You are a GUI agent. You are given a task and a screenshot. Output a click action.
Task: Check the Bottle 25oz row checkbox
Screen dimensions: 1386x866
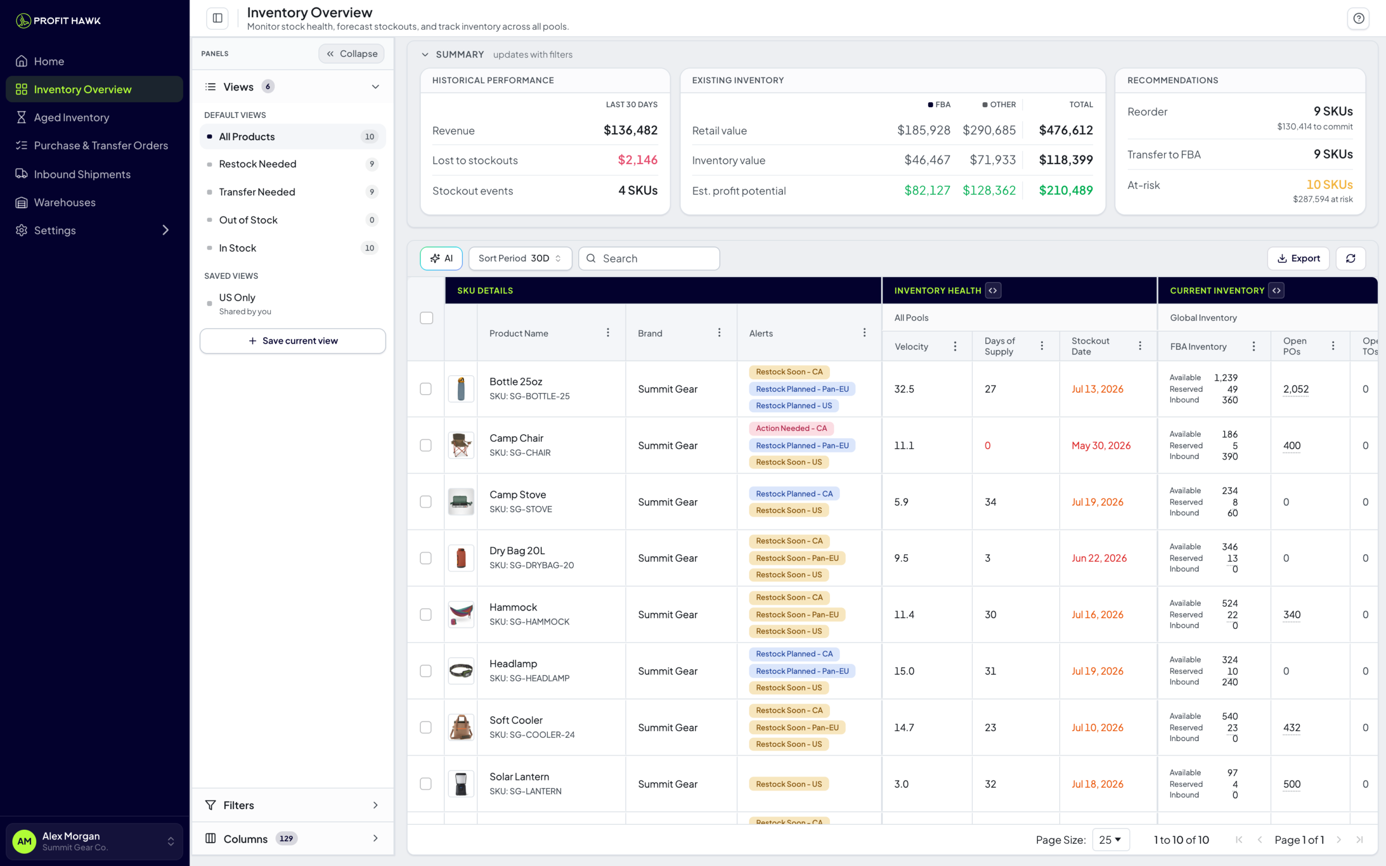click(426, 389)
